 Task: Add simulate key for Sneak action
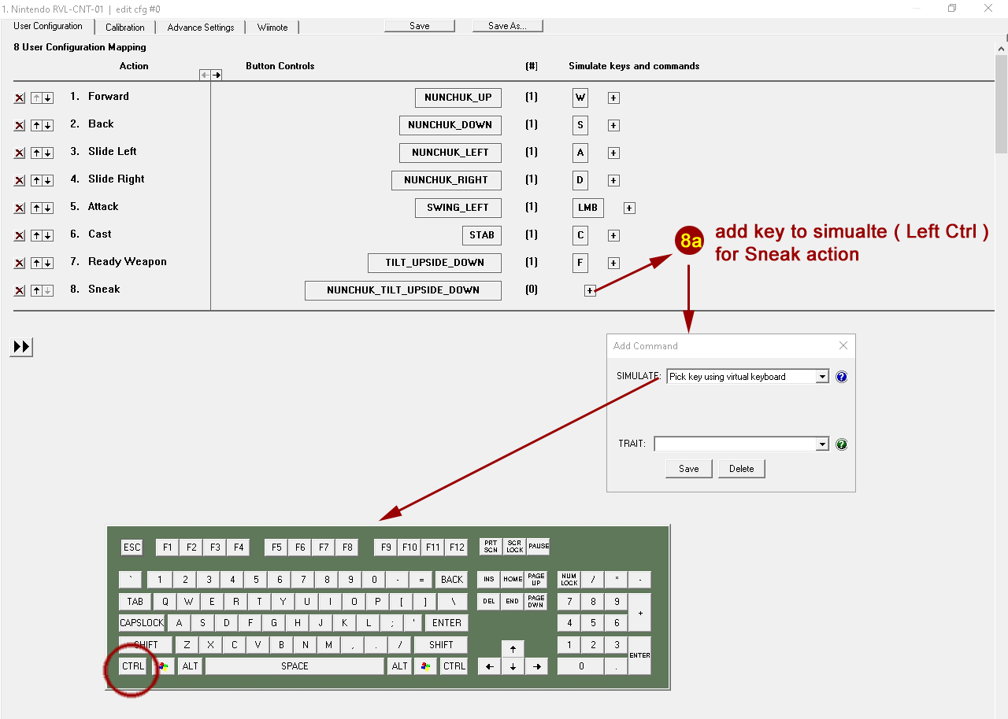click(x=590, y=290)
